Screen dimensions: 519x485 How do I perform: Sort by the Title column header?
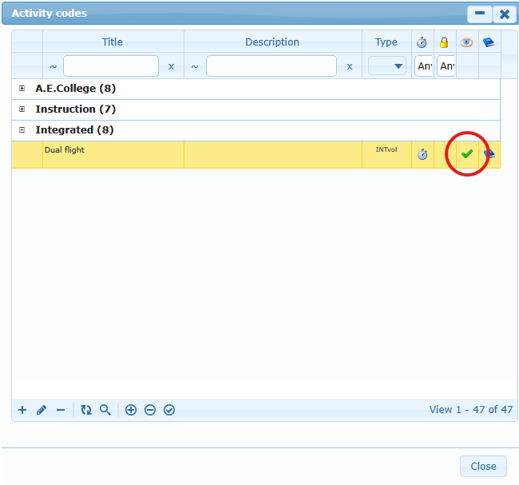coord(113,42)
